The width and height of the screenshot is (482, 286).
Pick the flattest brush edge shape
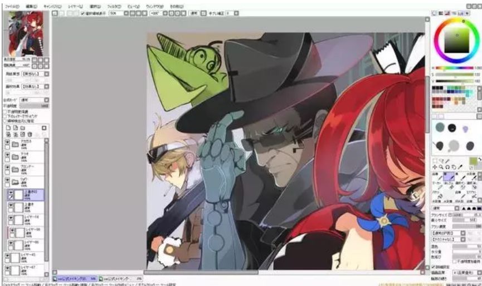coord(480,208)
